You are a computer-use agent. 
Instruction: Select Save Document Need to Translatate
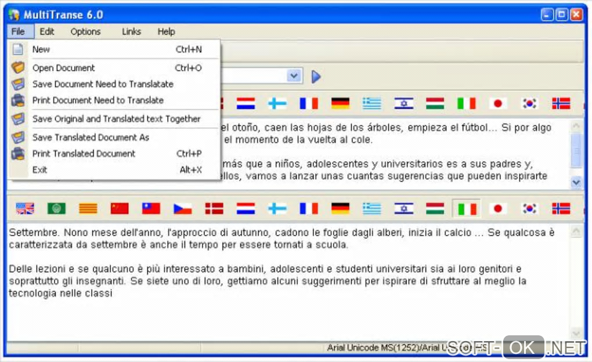tap(114, 84)
